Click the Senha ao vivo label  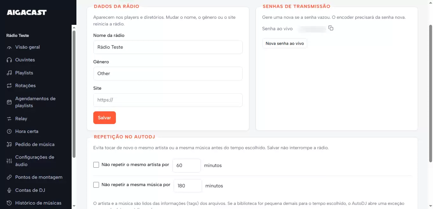tap(277, 29)
